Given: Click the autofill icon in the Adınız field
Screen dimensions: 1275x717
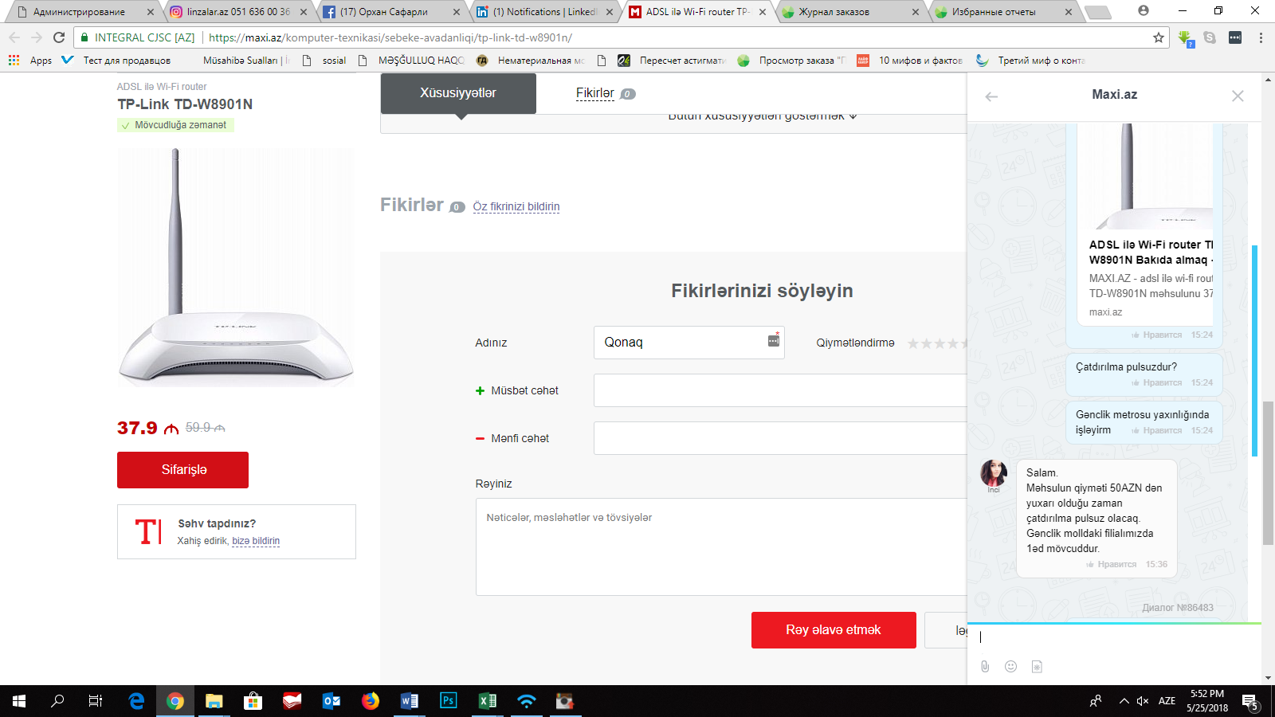Looking at the screenshot, I should [x=774, y=340].
